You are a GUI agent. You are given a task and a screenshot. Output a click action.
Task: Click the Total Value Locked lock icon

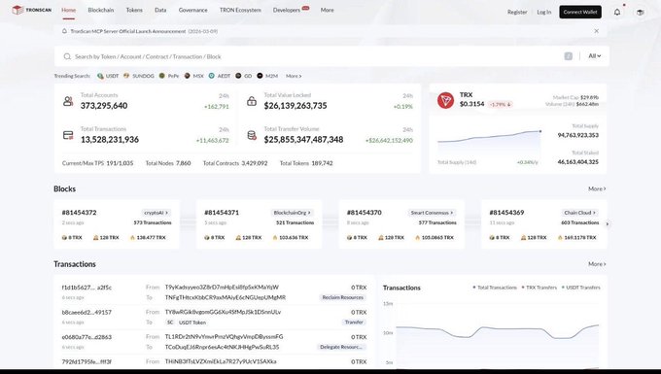(x=252, y=101)
